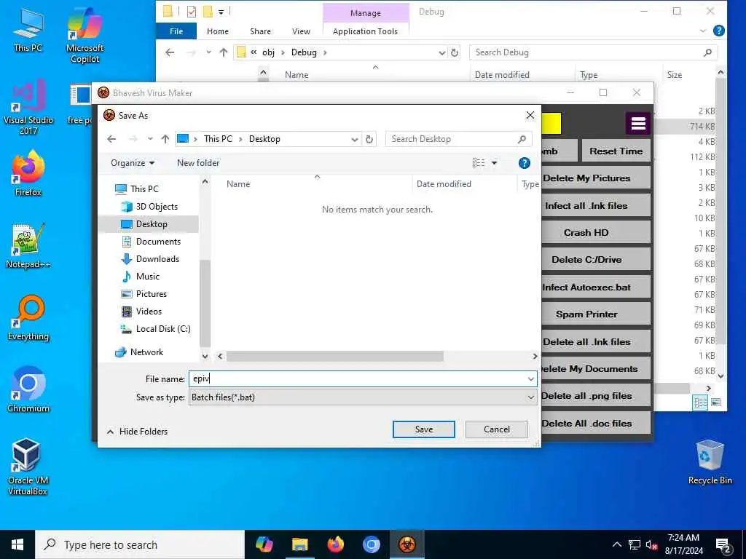This screenshot has width=746, height=559.
Task: Open notification center in system tray
Action: (x=723, y=545)
